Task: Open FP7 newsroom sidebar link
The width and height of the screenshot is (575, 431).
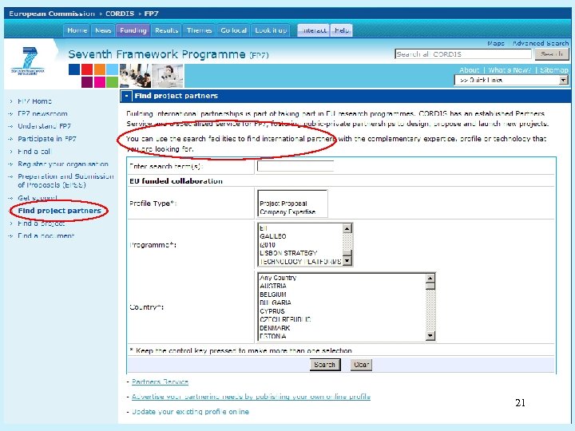Action: (x=42, y=113)
